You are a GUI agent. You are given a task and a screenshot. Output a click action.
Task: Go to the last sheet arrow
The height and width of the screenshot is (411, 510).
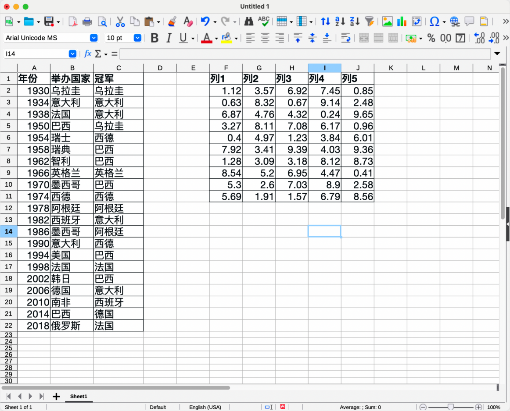coord(42,397)
